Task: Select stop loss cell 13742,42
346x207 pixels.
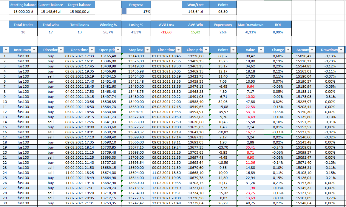Action: [x=136, y=203]
